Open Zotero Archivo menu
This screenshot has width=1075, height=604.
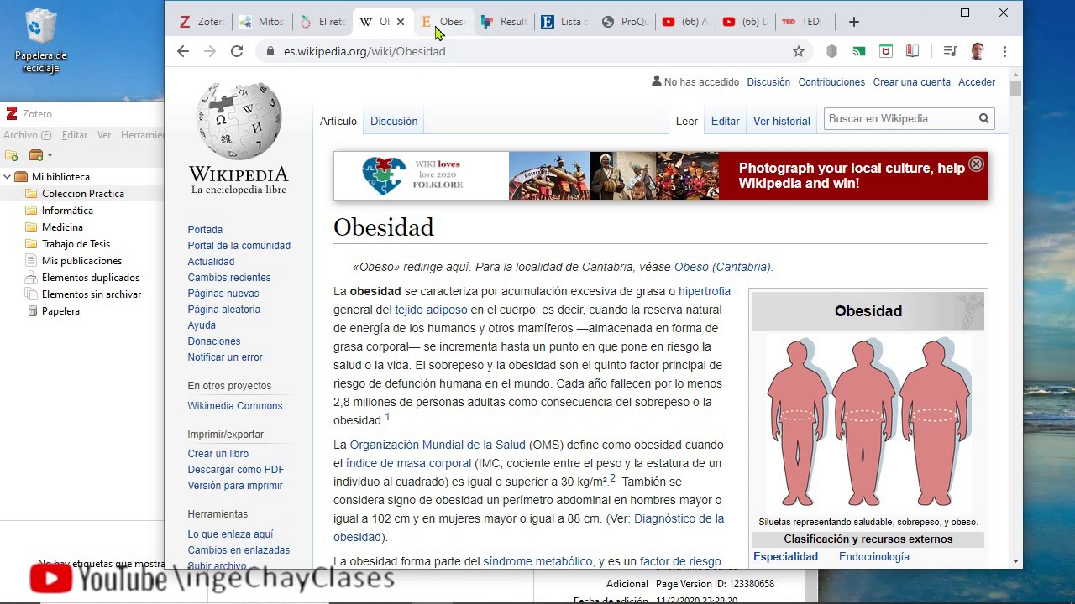click(x=27, y=135)
